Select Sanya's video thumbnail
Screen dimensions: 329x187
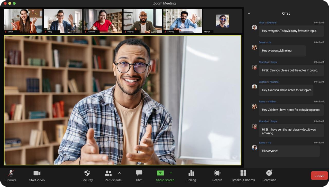click(x=23, y=21)
